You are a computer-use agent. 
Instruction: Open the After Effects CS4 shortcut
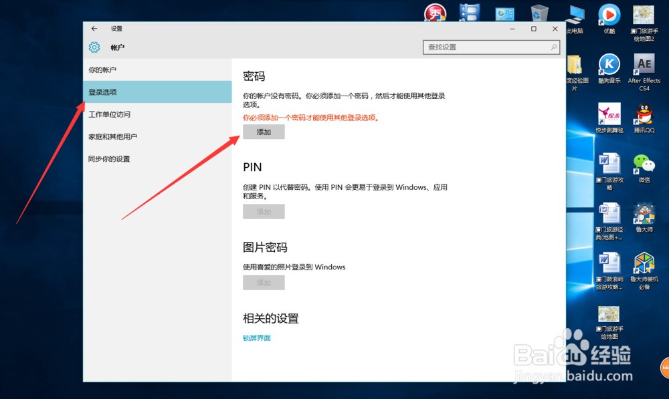click(x=644, y=72)
